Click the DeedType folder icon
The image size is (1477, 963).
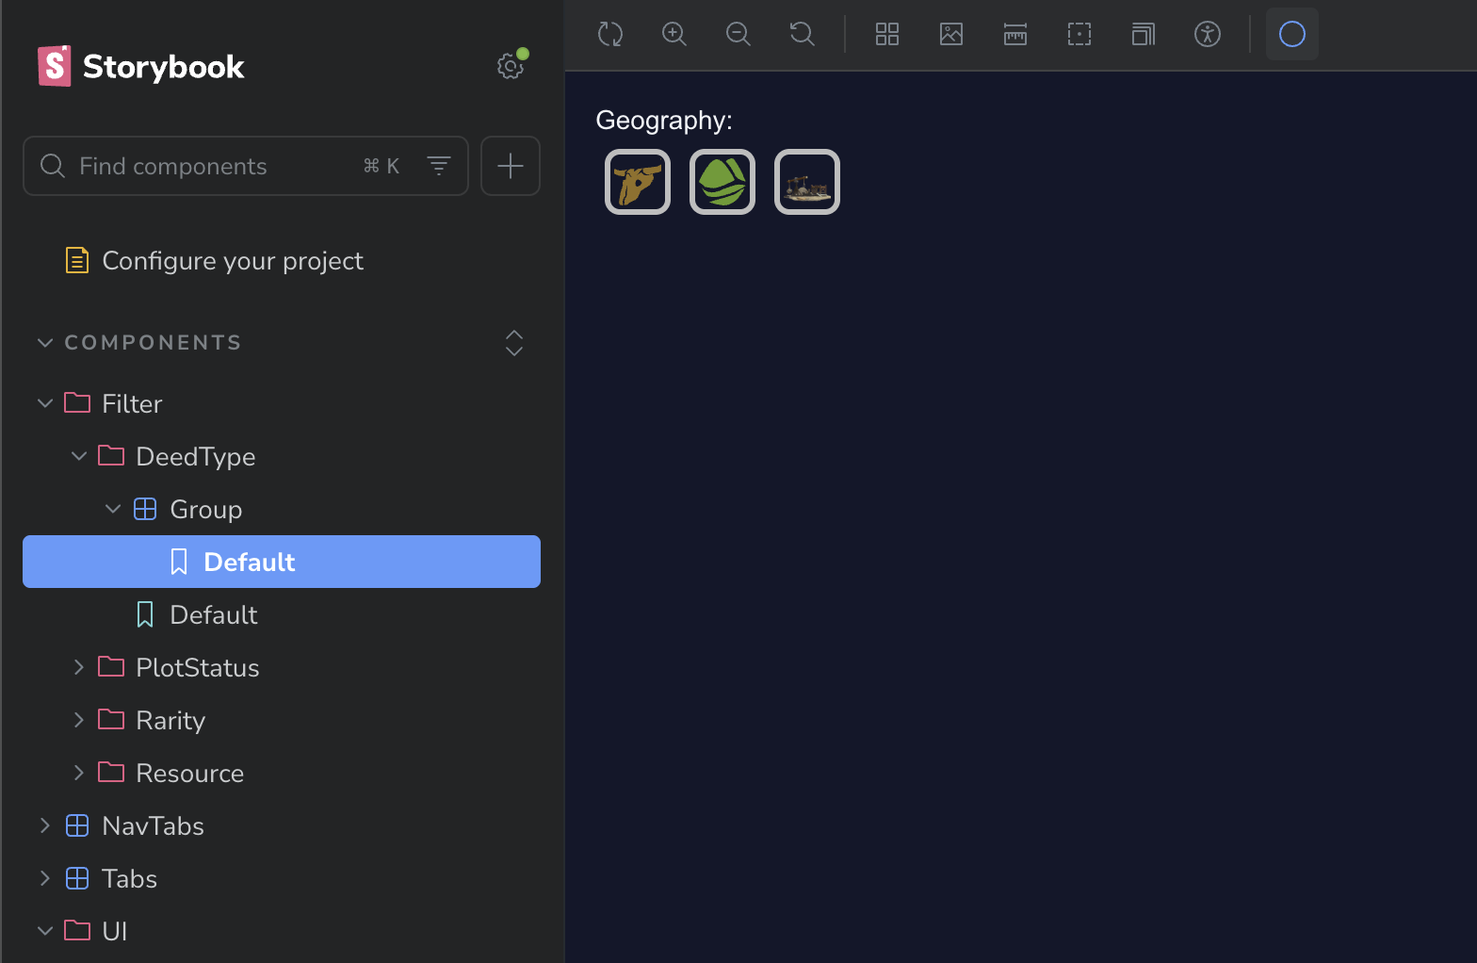click(x=111, y=456)
